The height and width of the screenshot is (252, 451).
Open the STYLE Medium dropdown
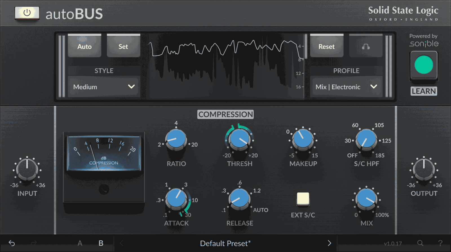point(104,87)
